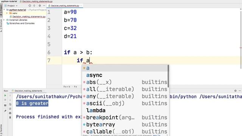This screenshot has height=136, width=242.
Task: Switch to Decision_making_statements.py editor tab
Action: 65,6
